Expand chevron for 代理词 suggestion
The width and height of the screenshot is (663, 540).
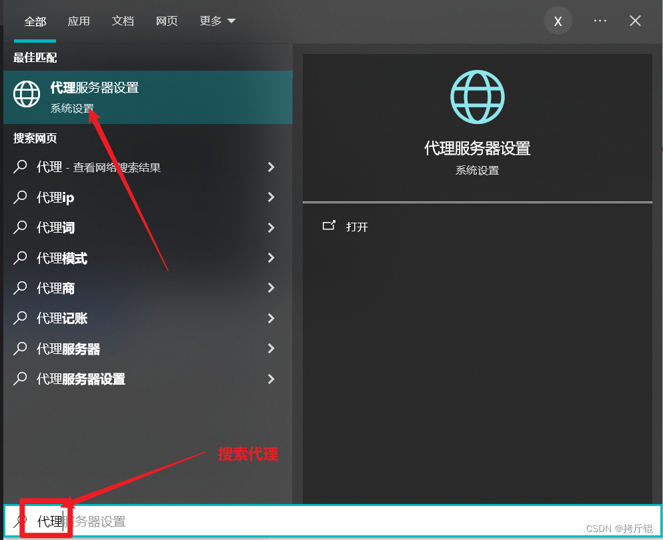coord(271,228)
